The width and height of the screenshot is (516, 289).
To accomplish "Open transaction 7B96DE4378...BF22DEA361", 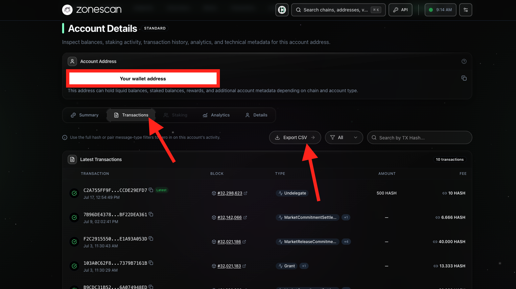I will (115, 215).
